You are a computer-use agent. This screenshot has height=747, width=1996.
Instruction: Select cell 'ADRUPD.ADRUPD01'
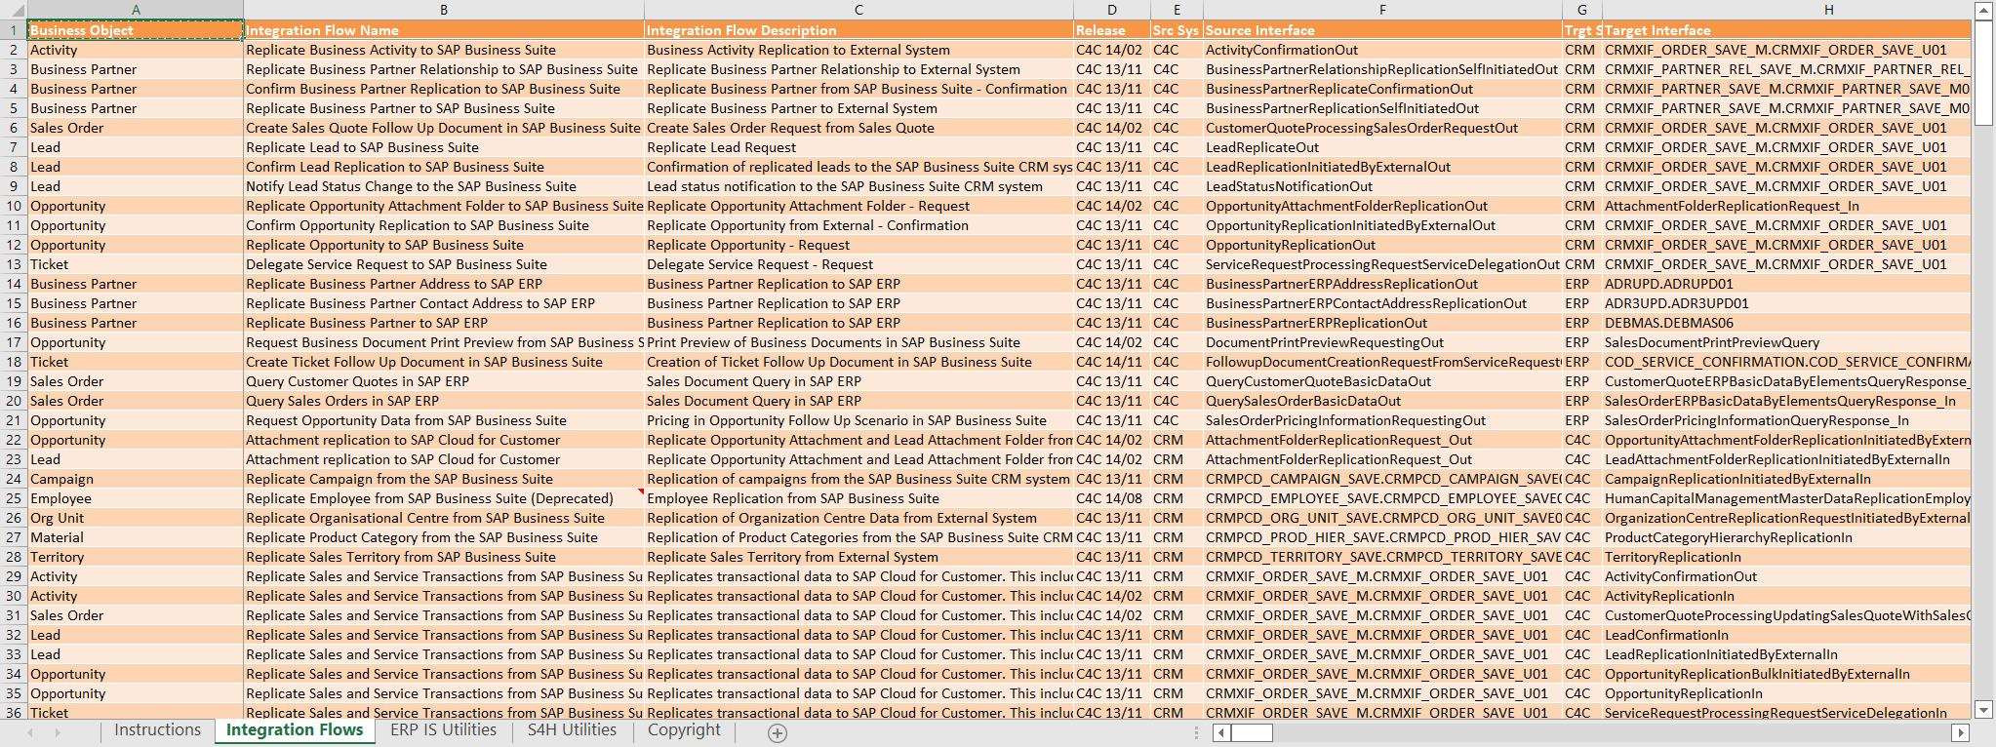(x=1786, y=284)
